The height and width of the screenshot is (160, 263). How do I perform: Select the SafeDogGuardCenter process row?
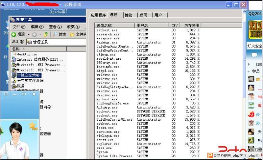coord(148,46)
